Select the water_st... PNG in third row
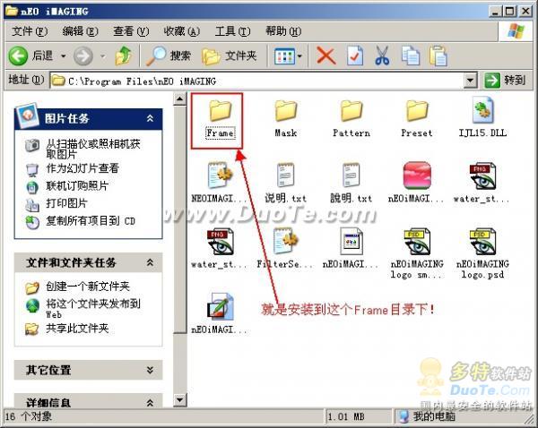 pos(220,242)
